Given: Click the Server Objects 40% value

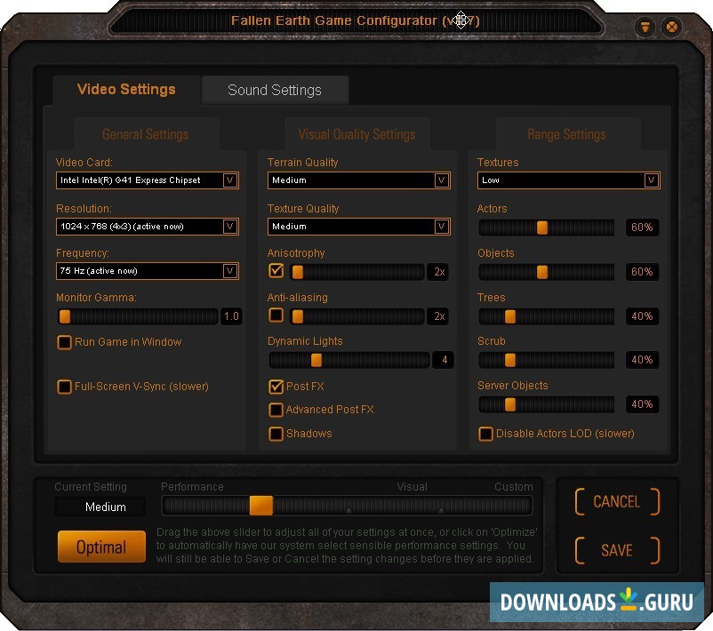Looking at the screenshot, I should [642, 404].
